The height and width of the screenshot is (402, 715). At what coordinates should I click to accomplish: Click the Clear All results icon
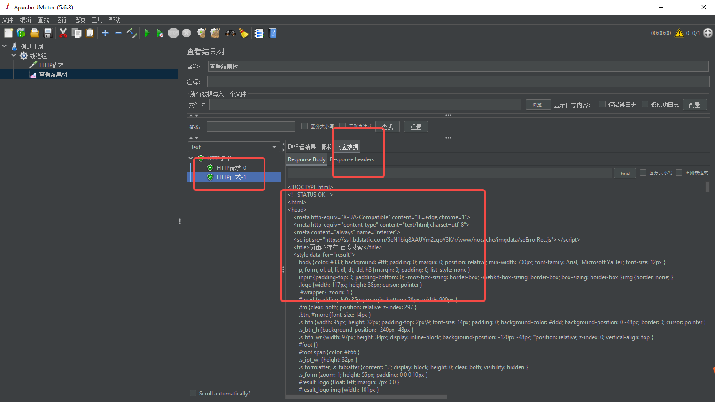[215, 33]
